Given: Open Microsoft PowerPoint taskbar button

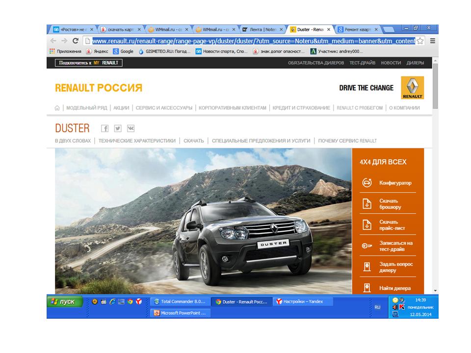Looking at the screenshot, I should [x=180, y=313].
